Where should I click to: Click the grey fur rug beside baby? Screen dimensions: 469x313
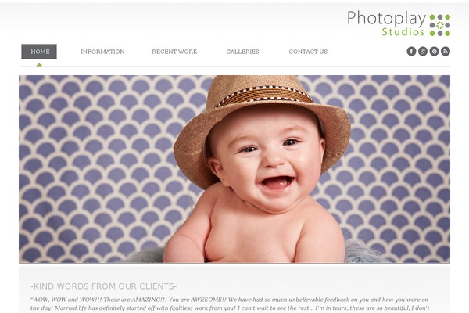pos(363,253)
